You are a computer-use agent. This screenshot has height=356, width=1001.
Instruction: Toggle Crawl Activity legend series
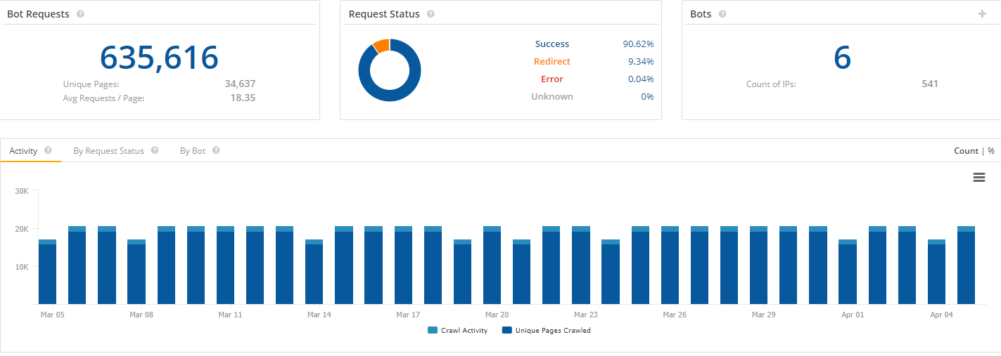(x=457, y=330)
